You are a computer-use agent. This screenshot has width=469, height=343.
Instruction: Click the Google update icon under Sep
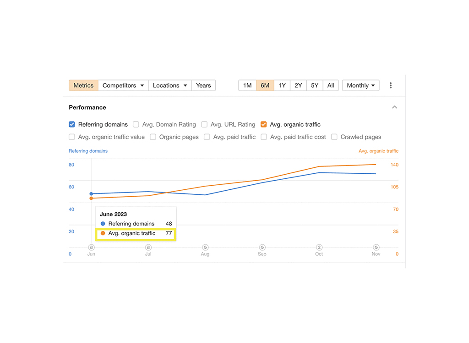262,247
